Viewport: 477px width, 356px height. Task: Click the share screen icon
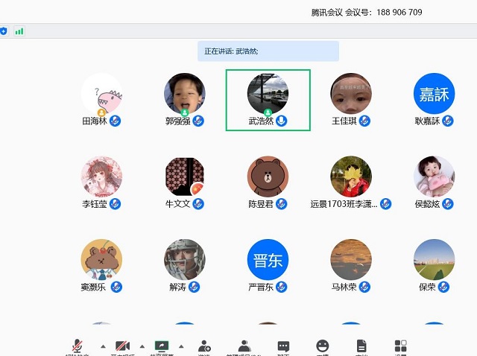click(x=162, y=346)
